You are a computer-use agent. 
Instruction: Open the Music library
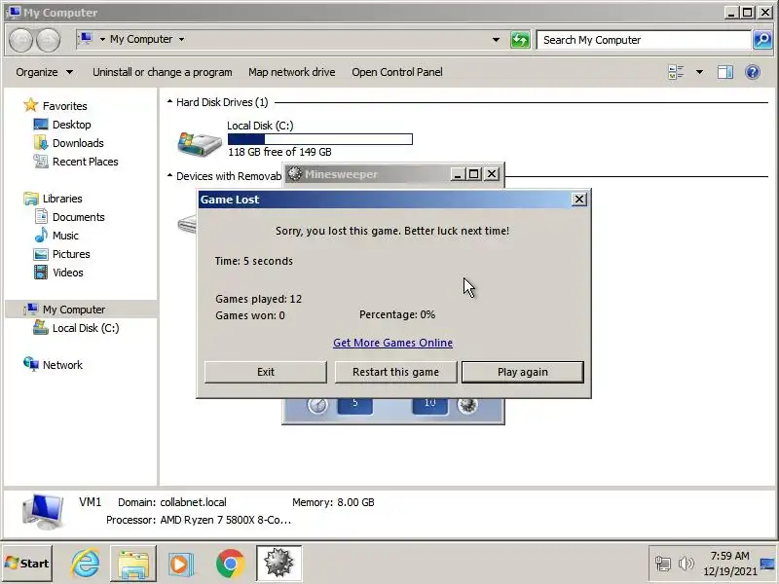pyautogui.click(x=65, y=236)
